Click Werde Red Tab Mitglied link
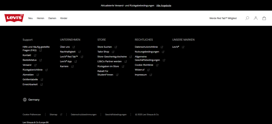272x124 pixels. [223, 18]
